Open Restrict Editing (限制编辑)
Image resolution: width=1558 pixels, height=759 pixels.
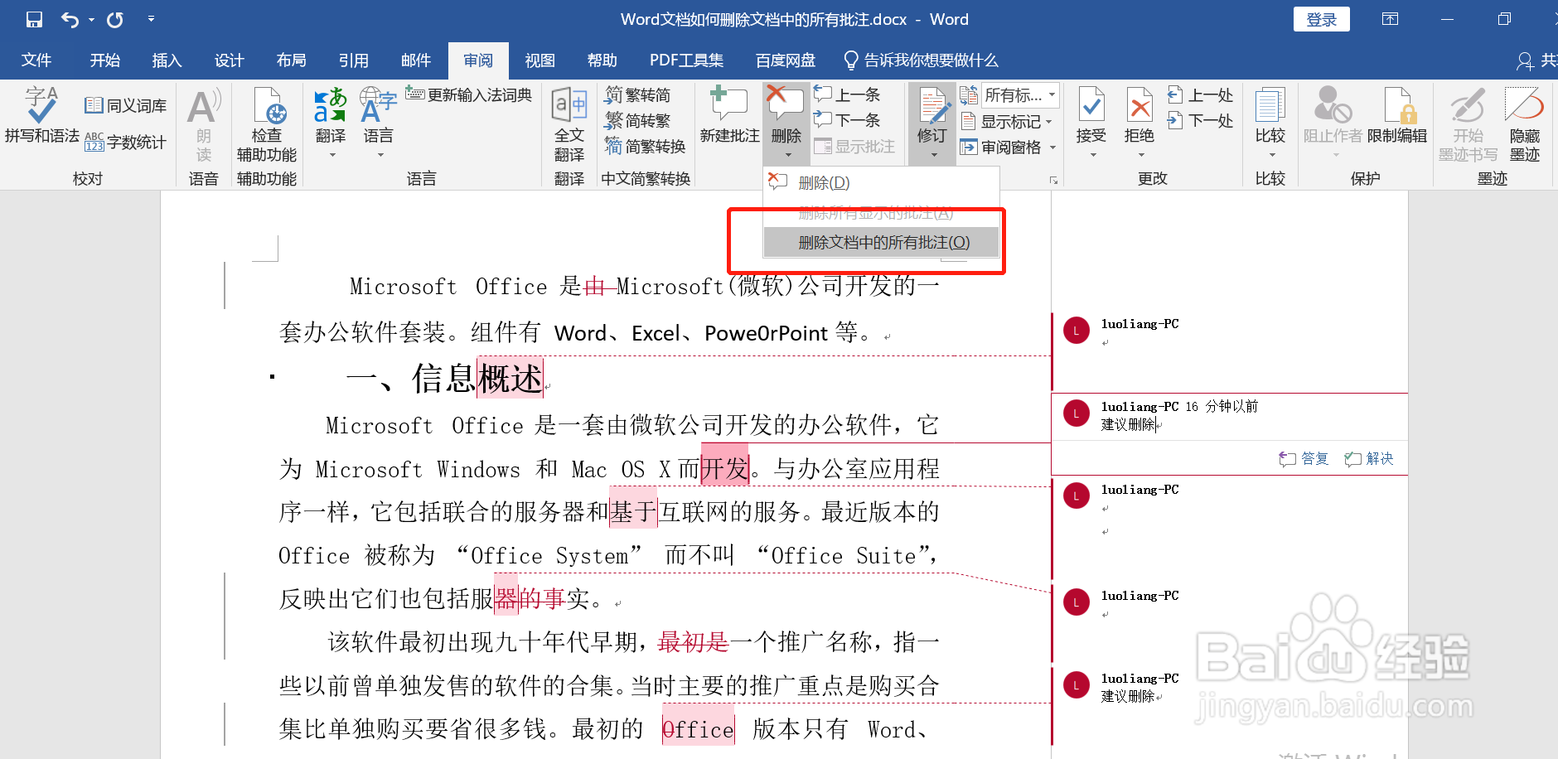pyautogui.click(x=1397, y=116)
